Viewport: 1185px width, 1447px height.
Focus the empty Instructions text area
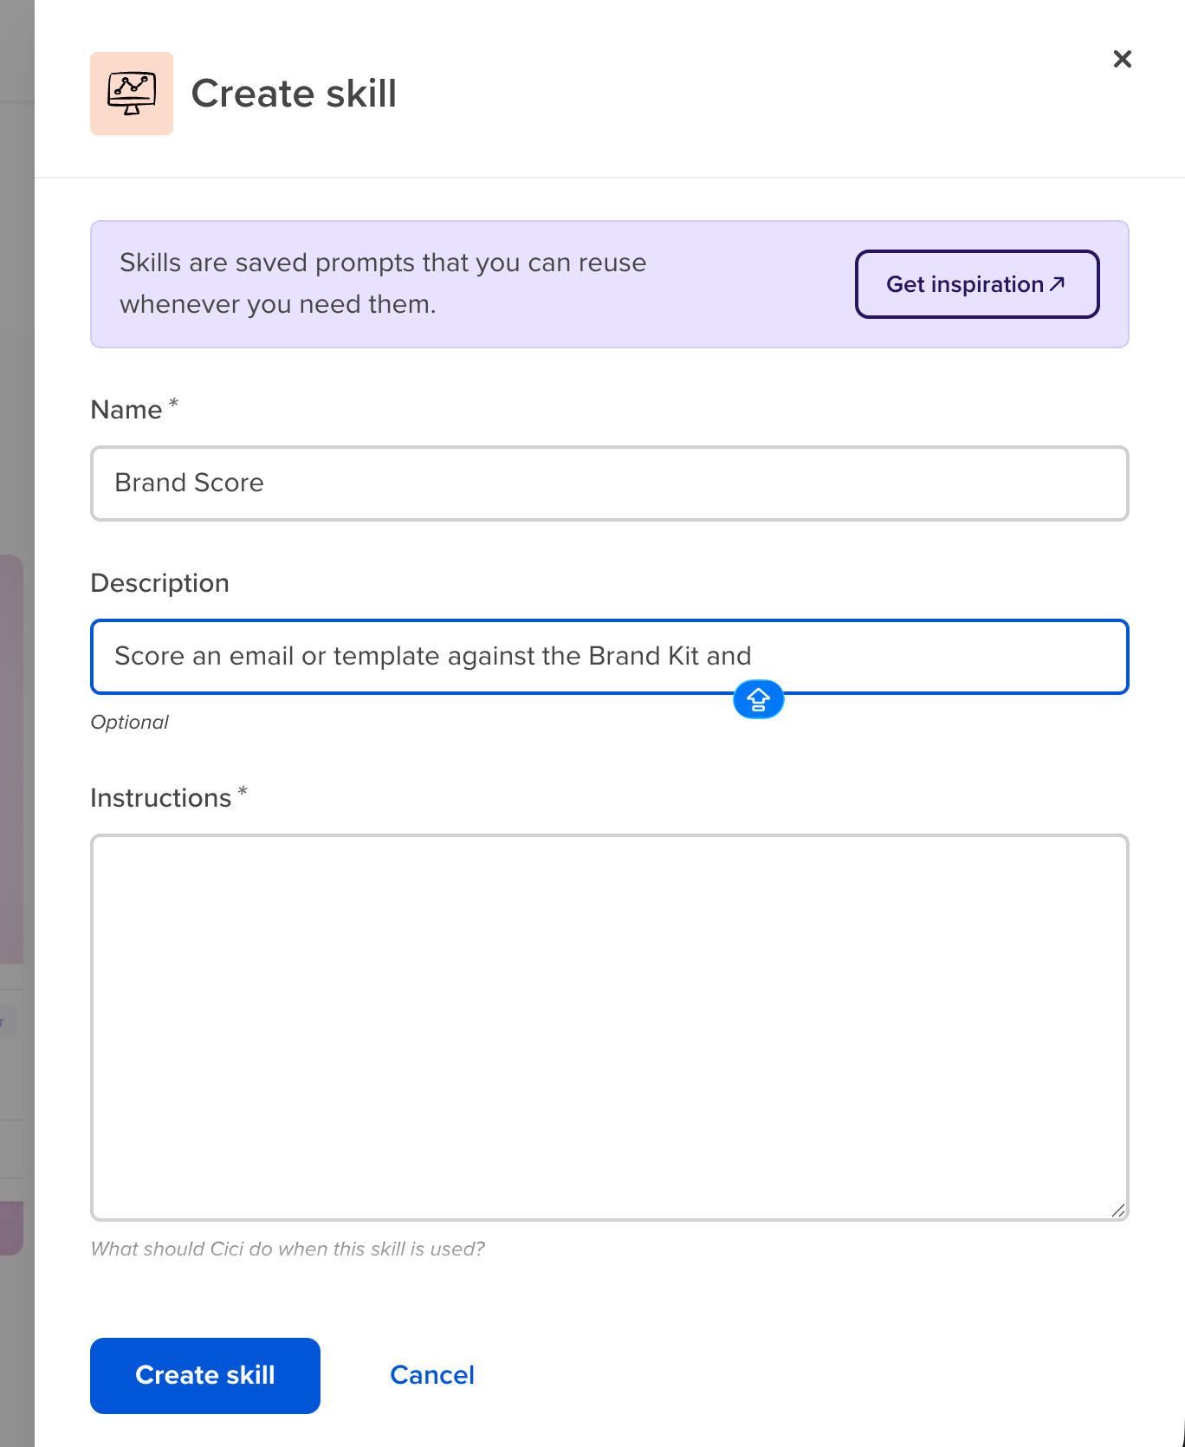click(x=610, y=1028)
